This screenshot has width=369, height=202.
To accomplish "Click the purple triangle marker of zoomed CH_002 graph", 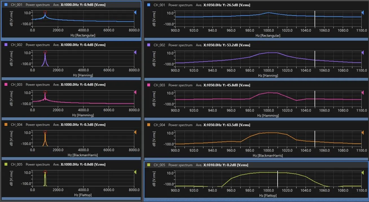I will (x=363, y=52).
